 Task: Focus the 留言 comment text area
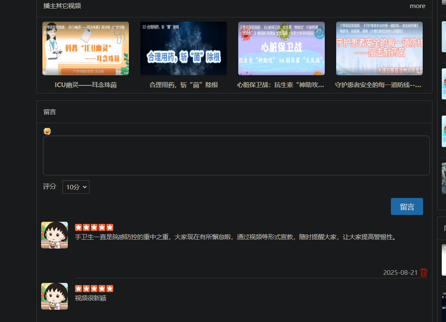point(236,155)
